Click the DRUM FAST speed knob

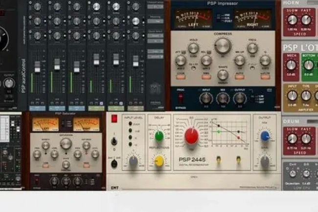(306, 138)
